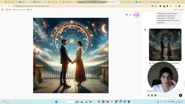Open the extensions puzzle icon
This screenshot has width=185, height=104.
tap(171, 6)
